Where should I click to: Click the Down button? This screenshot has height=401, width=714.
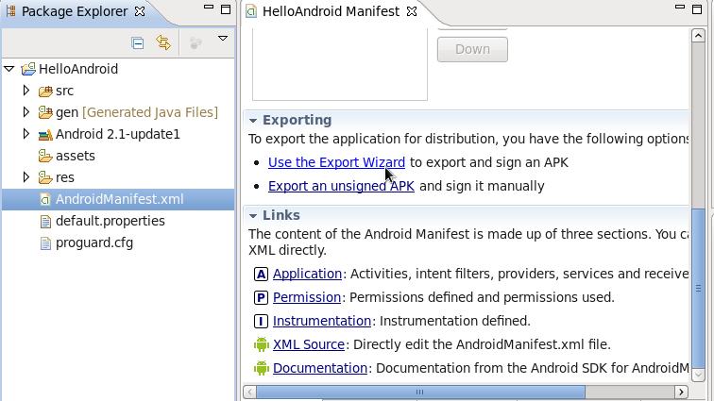click(x=472, y=49)
